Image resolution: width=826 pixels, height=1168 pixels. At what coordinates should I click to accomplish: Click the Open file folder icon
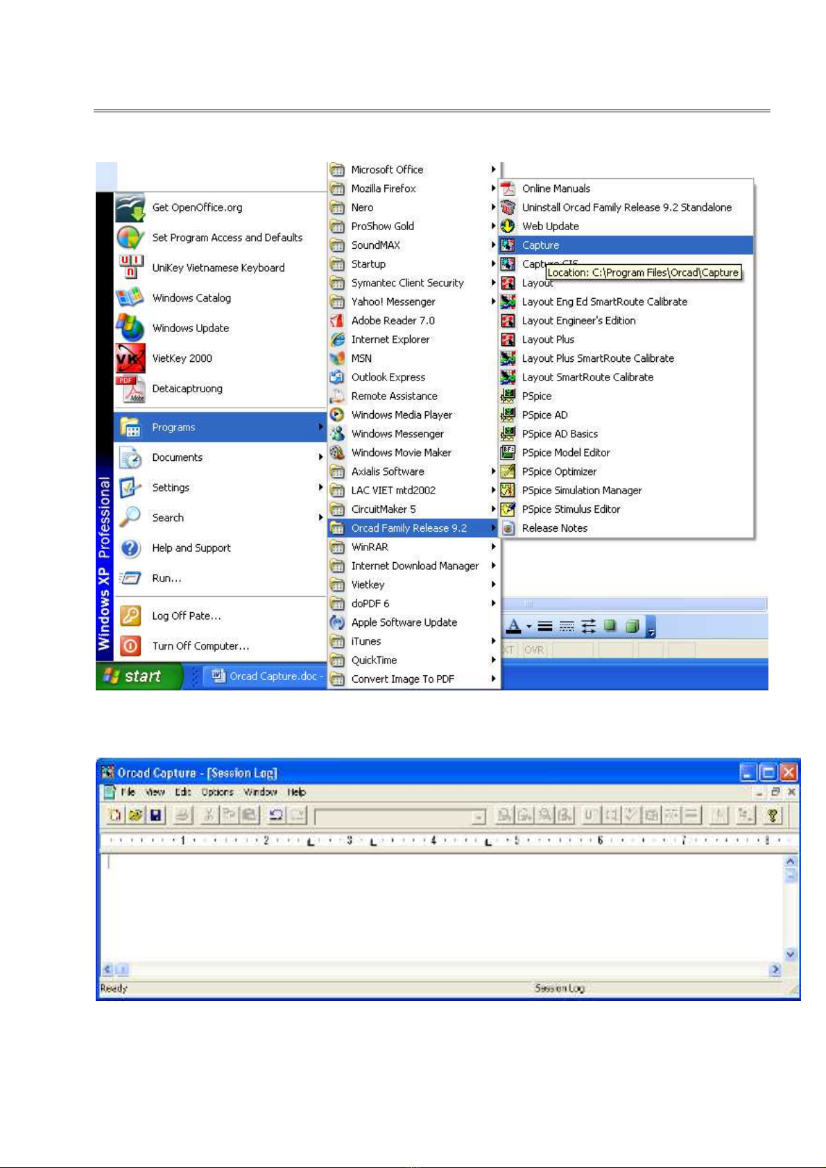pos(135,815)
